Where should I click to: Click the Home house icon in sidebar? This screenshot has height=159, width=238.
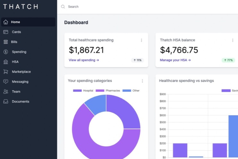[x=6, y=22]
